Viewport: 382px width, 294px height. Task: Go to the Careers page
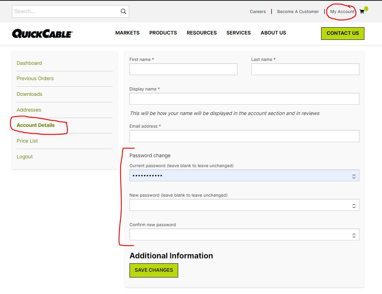click(257, 11)
